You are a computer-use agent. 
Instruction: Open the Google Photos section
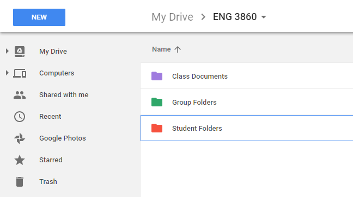[63, 138]
